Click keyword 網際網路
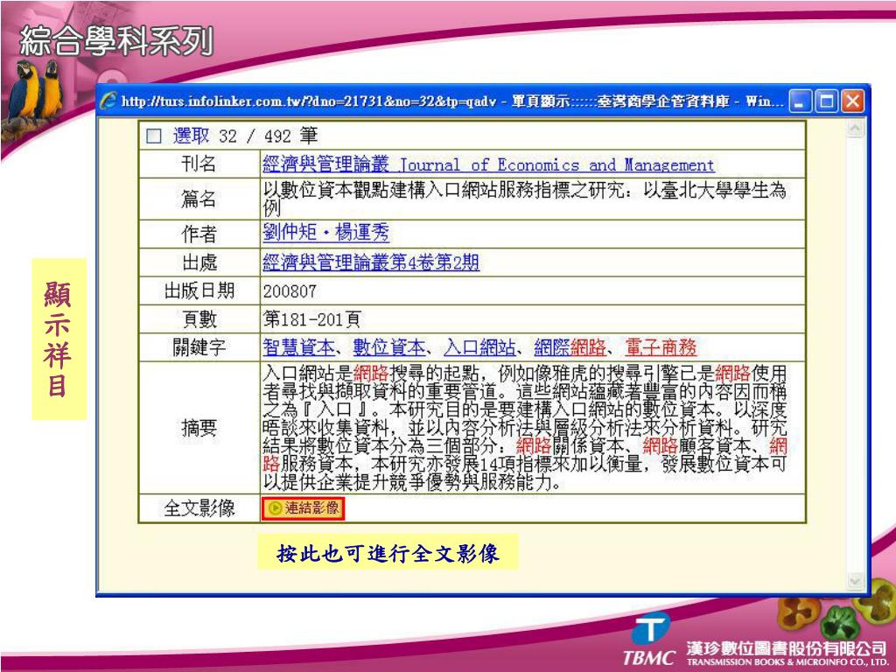The width and height of the screenshot is (896, 672). click(570, 346)
